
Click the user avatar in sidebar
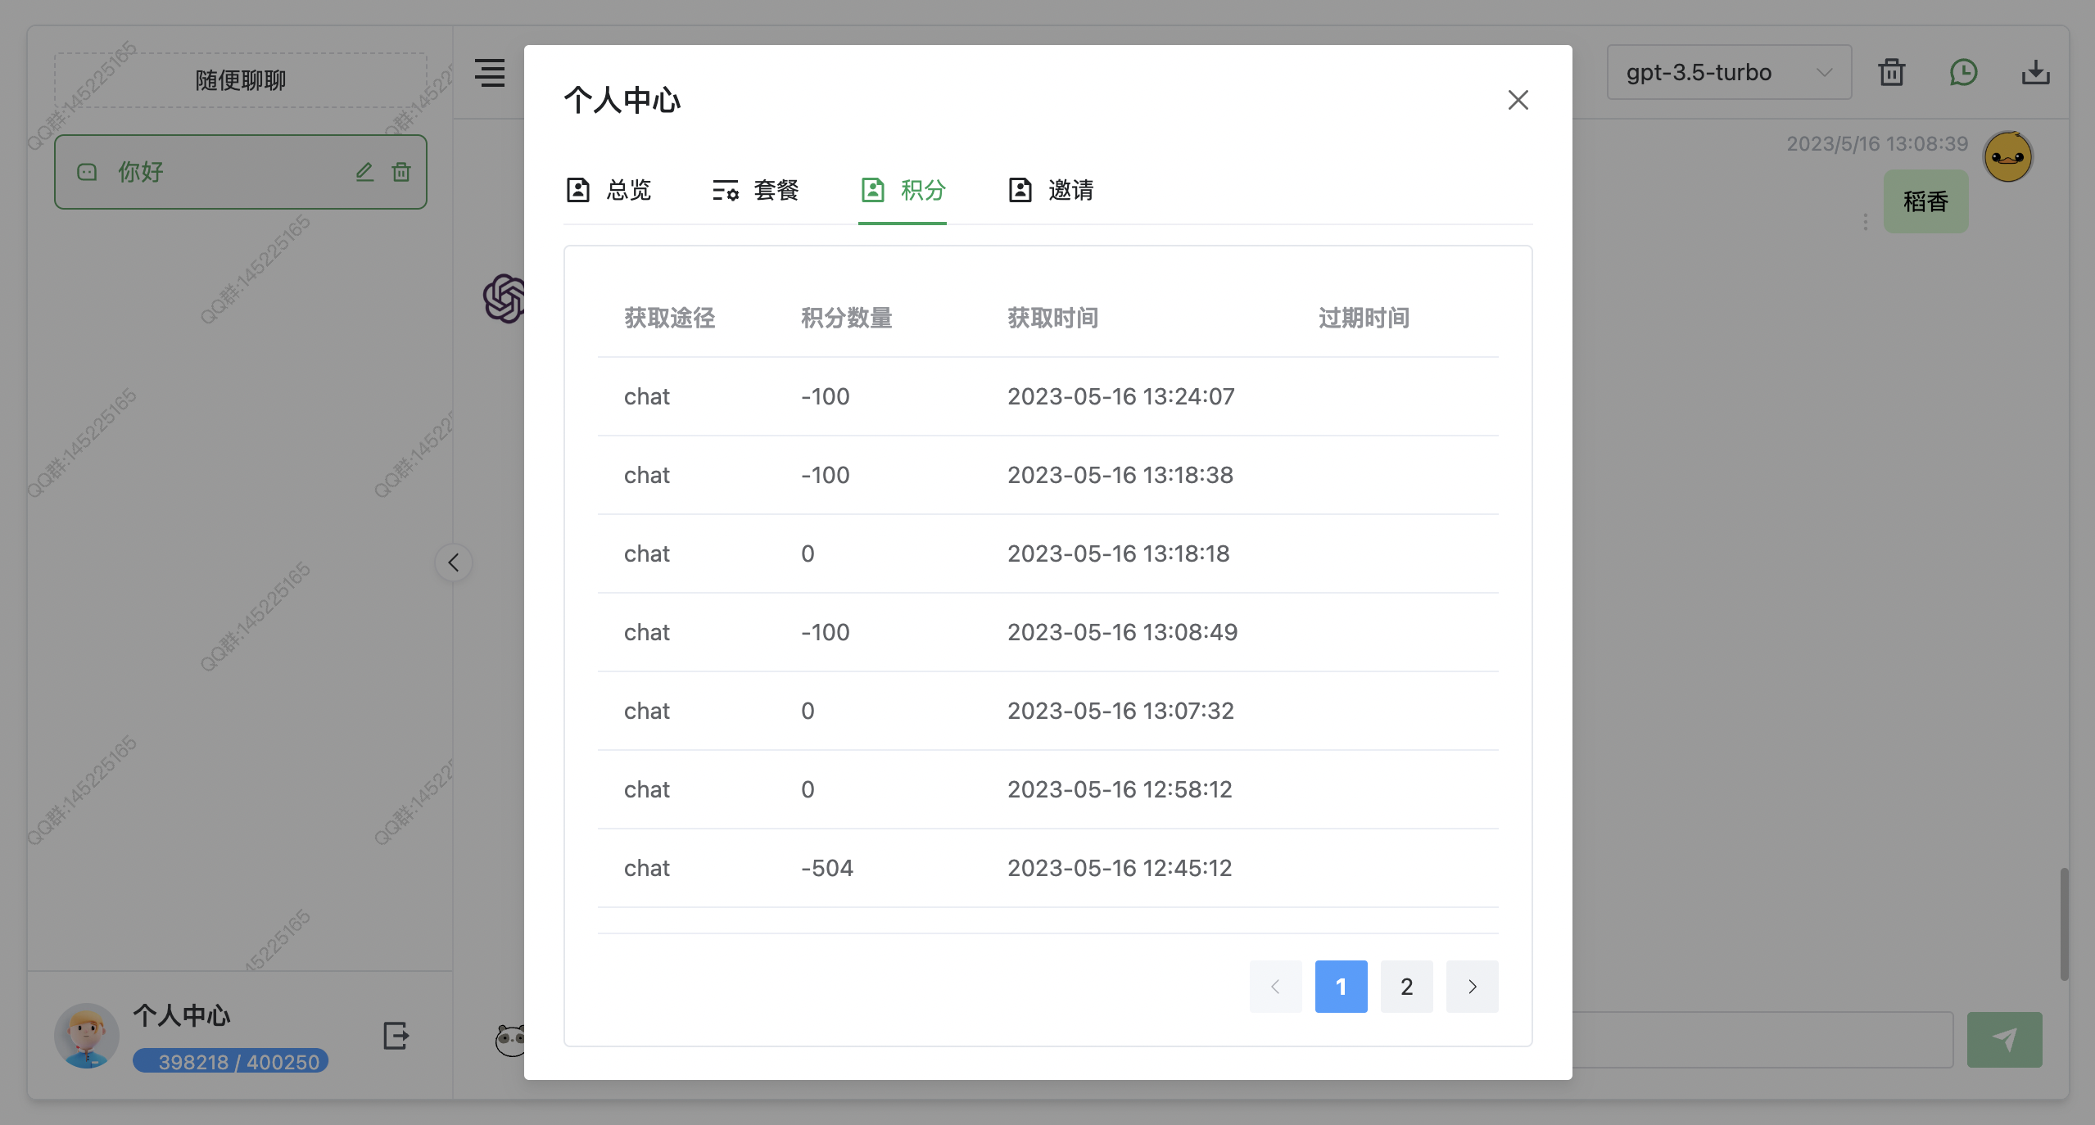87,1036
